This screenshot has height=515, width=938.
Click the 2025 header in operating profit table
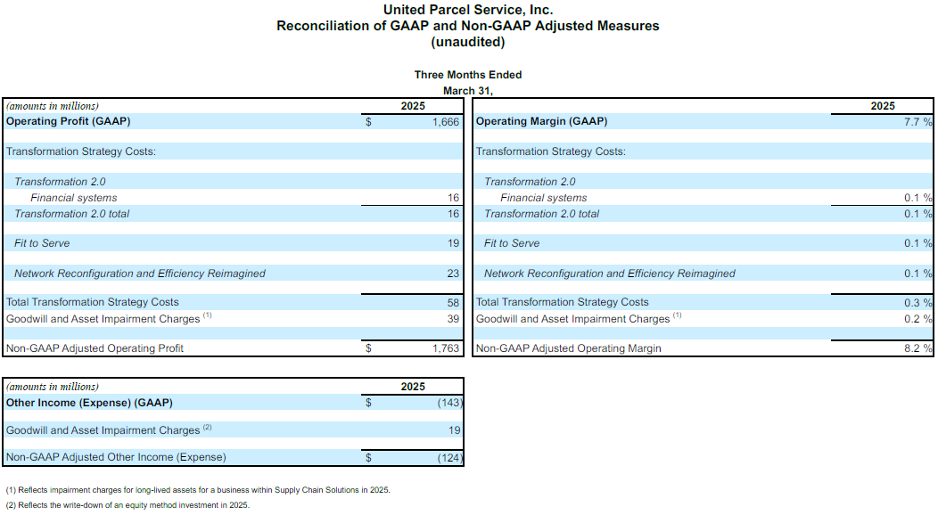413,106
